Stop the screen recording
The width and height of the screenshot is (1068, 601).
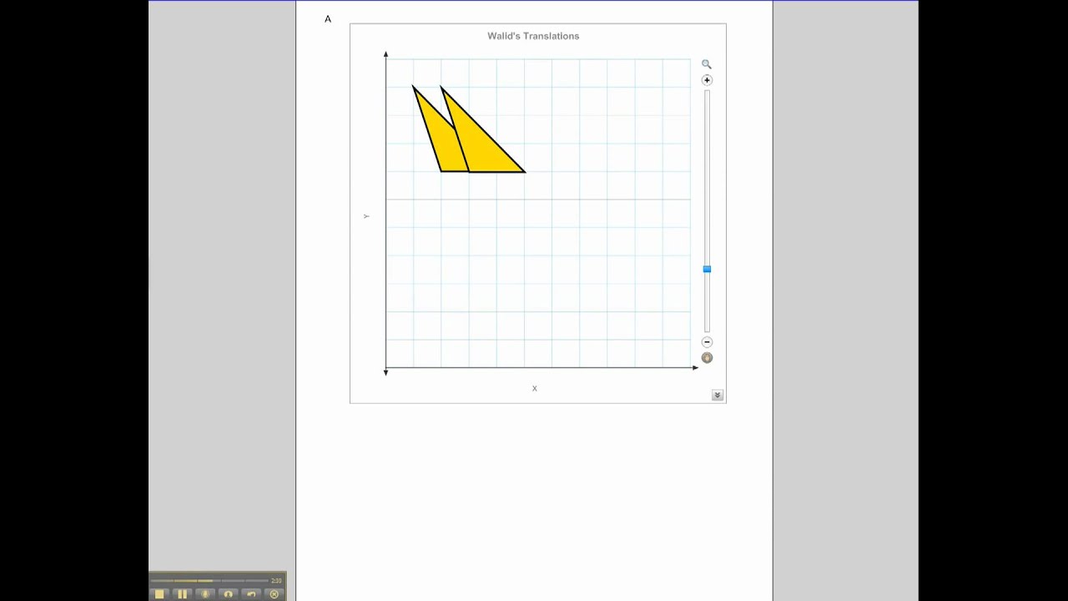(x=159, y=594)
